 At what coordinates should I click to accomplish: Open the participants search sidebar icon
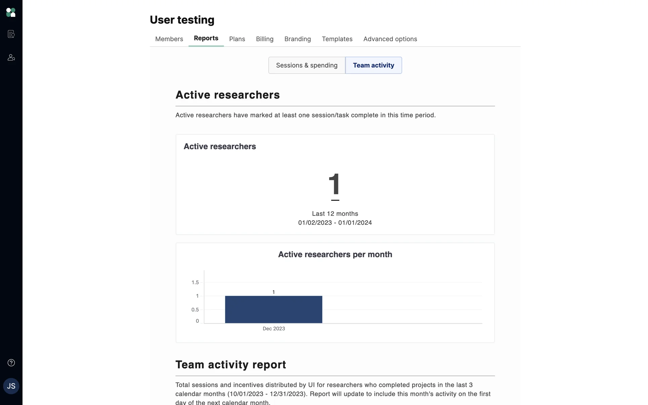11,57
